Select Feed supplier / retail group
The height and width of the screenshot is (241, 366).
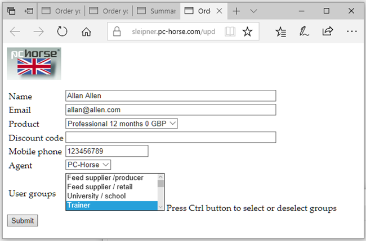tap(112, 187)
